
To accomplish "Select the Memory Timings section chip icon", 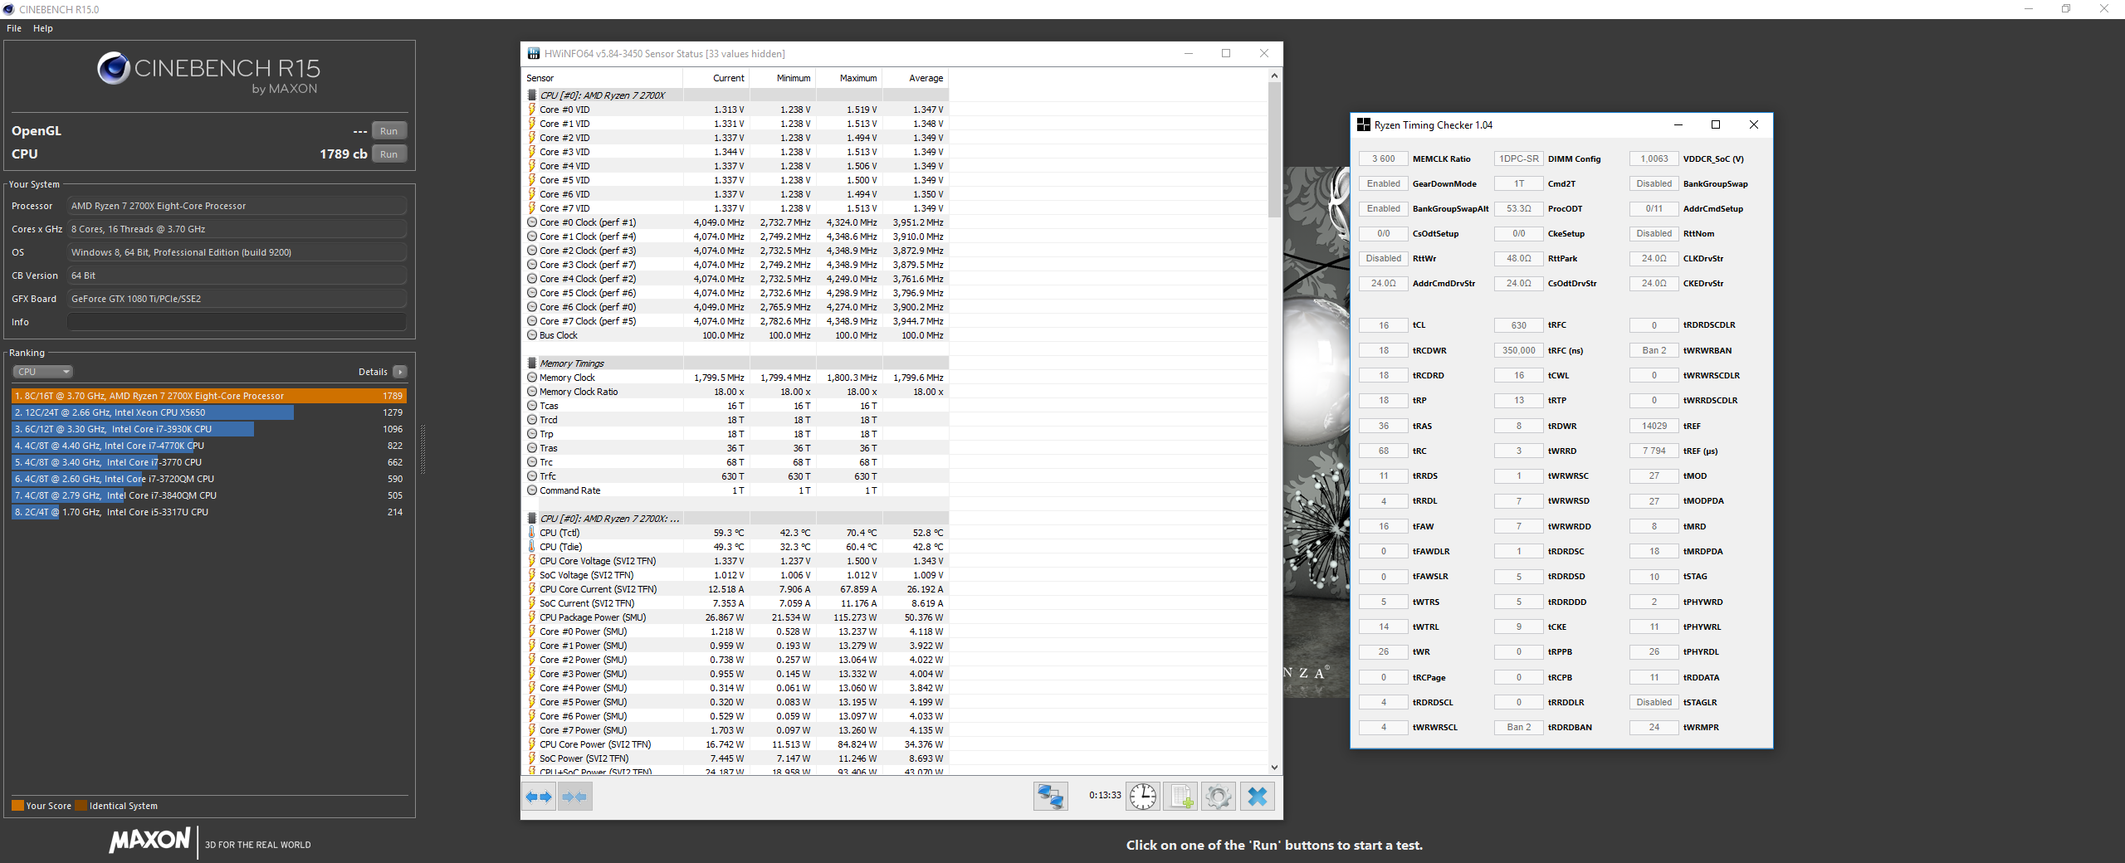I will [532, 363].
